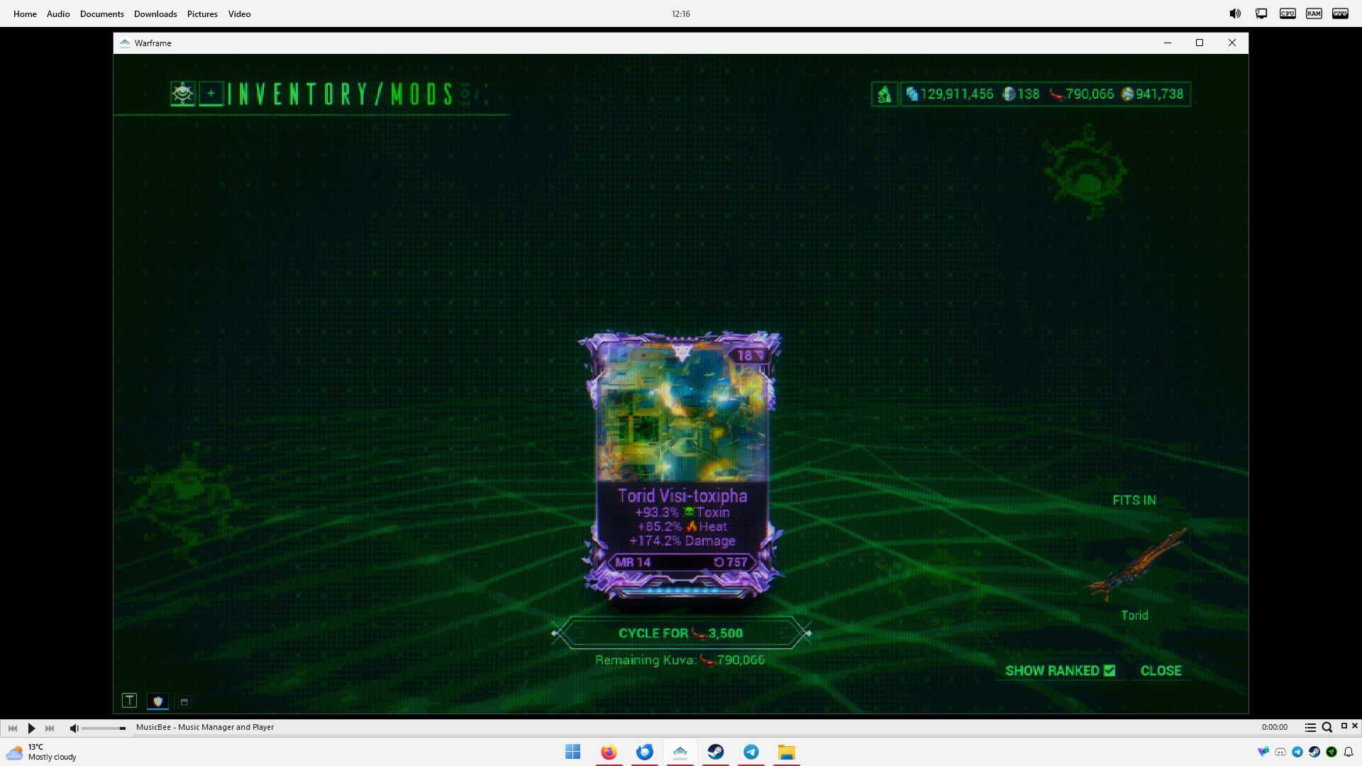Open the market icon beside credits
This screenshot has height=766, width=1362.
click(884, 94)
